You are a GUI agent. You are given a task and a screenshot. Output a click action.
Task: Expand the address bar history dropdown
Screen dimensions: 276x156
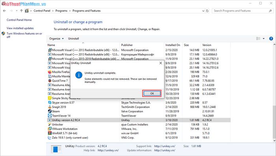click(203, 11)
